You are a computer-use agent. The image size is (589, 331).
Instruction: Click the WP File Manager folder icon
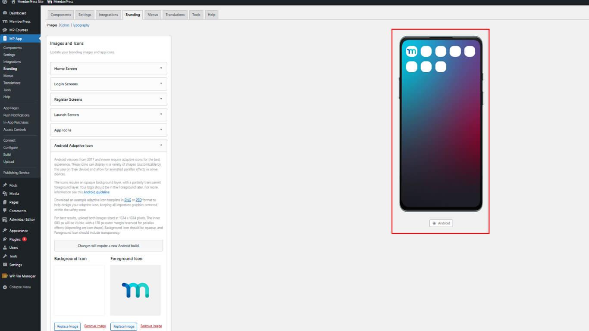pyautogui.click(x=5, y=276)
